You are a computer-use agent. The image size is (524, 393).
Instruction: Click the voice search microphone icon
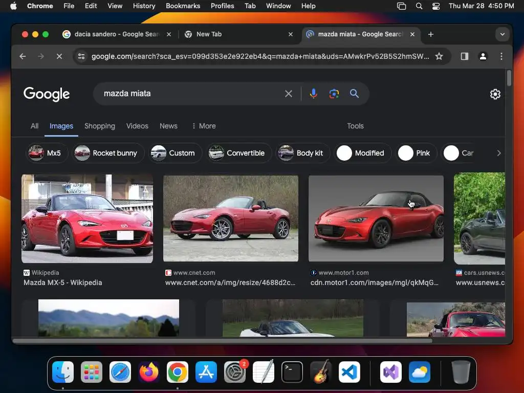click(313, 94)
